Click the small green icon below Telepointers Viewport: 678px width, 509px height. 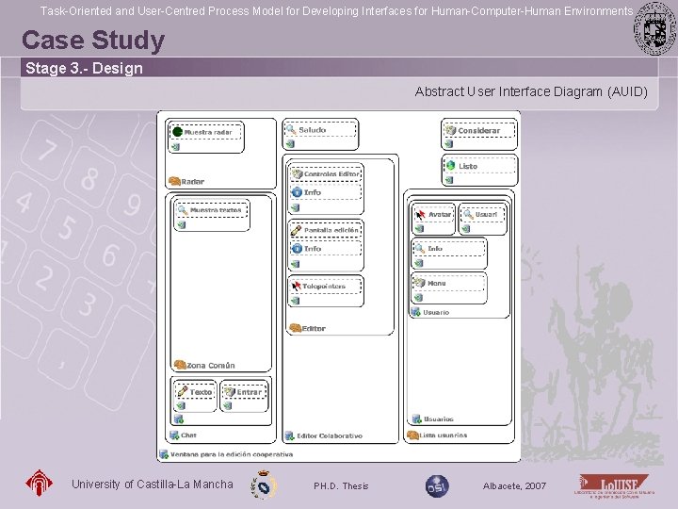(x=296, y=301)
